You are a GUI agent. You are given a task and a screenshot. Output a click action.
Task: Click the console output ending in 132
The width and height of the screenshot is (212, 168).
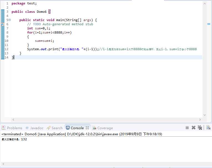[14, 139]
